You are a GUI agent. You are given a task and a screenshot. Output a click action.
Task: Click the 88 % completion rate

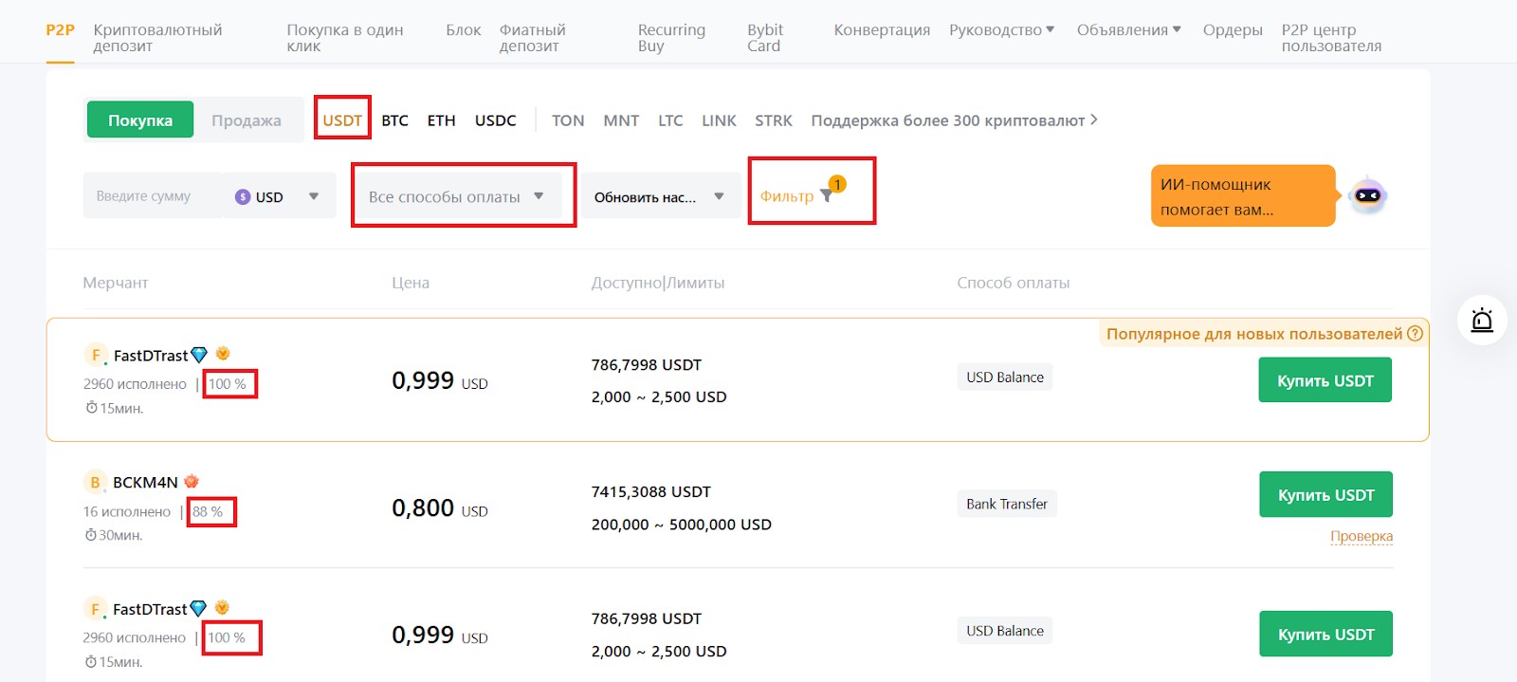coord(208,511)
